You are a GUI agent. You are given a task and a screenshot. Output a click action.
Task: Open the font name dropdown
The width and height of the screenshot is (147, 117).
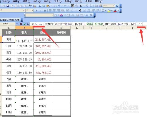coord(24,10)
